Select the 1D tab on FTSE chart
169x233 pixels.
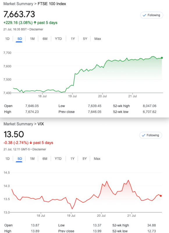tap(7, 39)
